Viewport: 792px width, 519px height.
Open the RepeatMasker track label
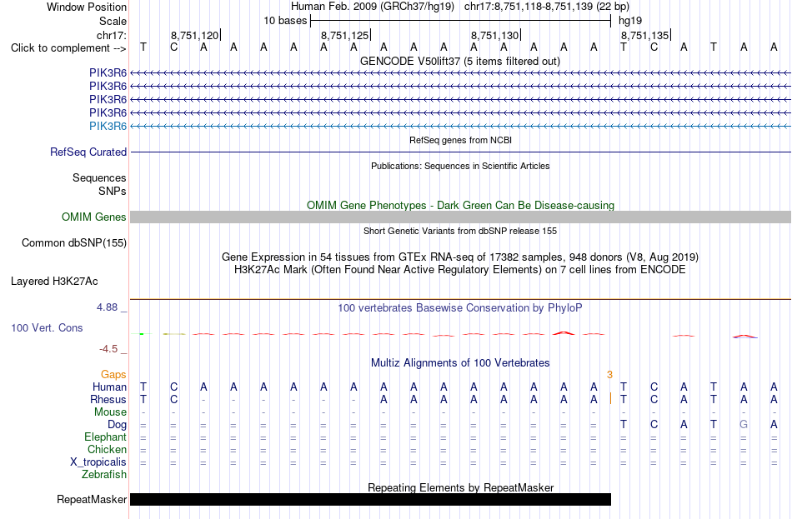92,499
